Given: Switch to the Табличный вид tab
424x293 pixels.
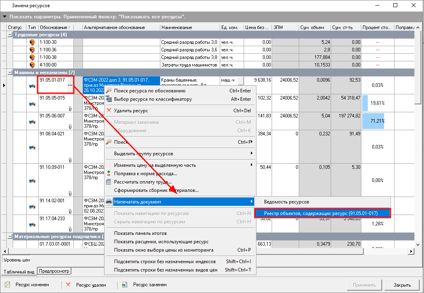Looking at the screenshot, I should click(x=19, y=272).
